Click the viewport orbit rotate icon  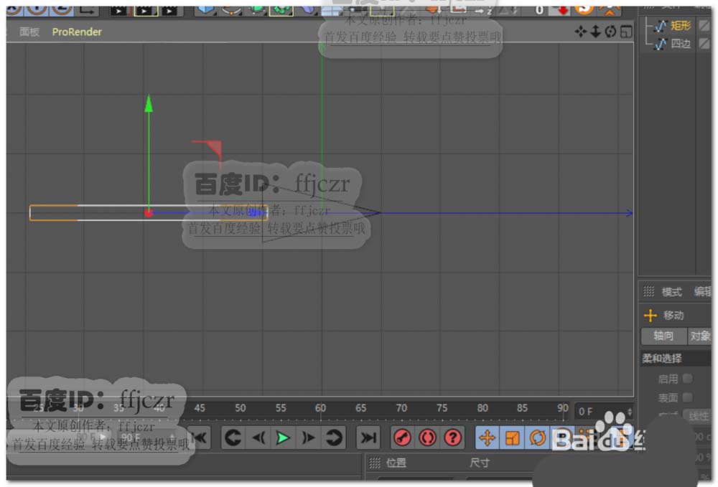(x=610, y=31)
